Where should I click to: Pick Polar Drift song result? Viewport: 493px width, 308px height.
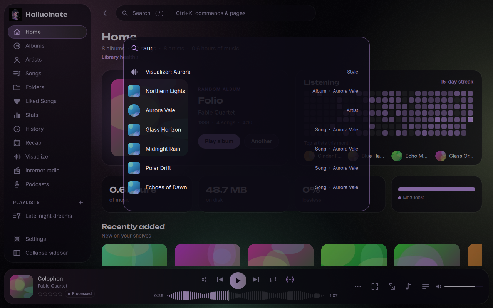[246, 168]
